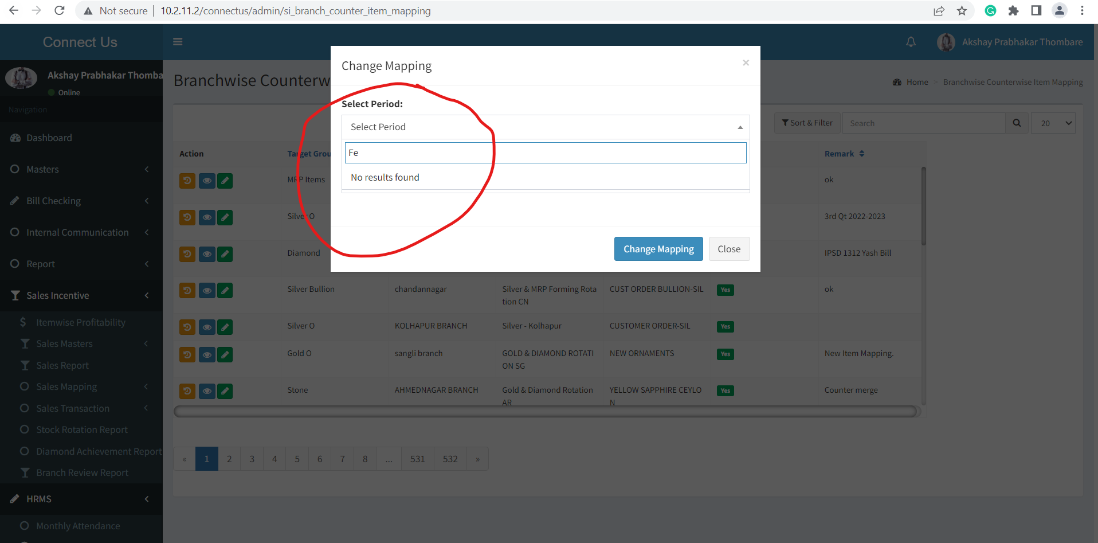Open Monthly Attendance in sidebar
The image size is (1098, 543).
[x=81, y=526]
